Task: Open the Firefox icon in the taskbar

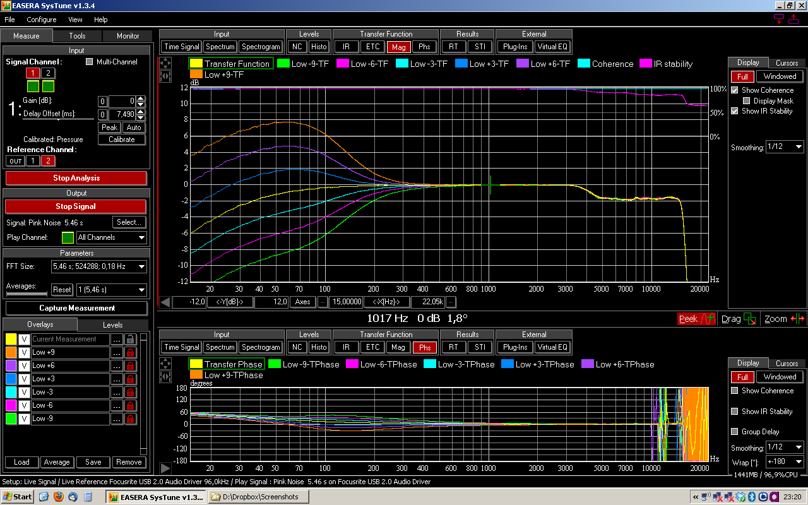Action: coord(58,497)
